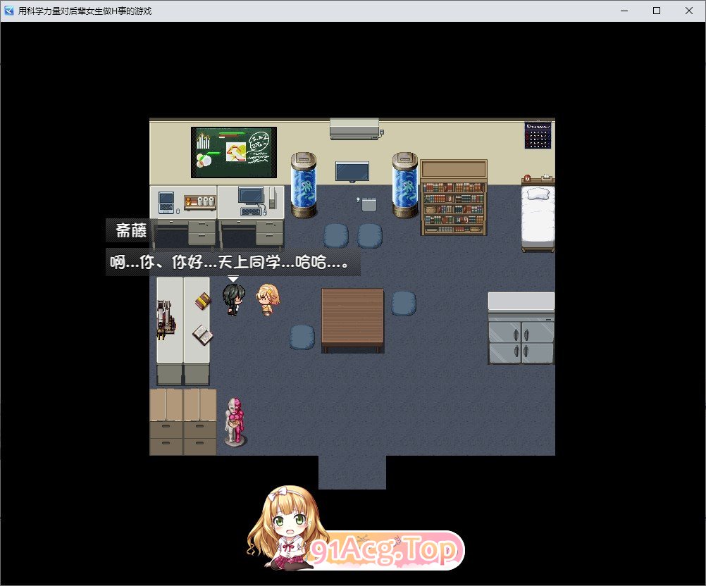The width and height of the screenshot is (706, 586).
Task: Click the wooden table in the room's center
Action: point(352,319)
